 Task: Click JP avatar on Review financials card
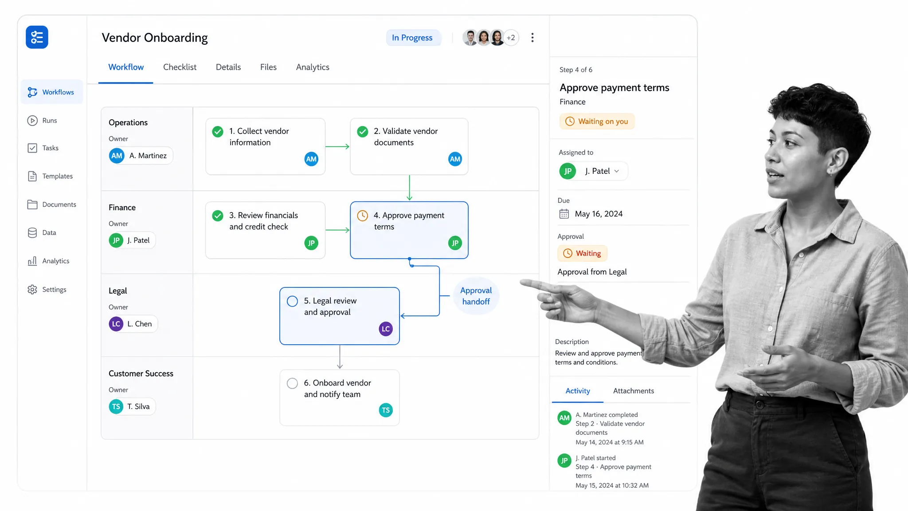click(x=311, y=243)
